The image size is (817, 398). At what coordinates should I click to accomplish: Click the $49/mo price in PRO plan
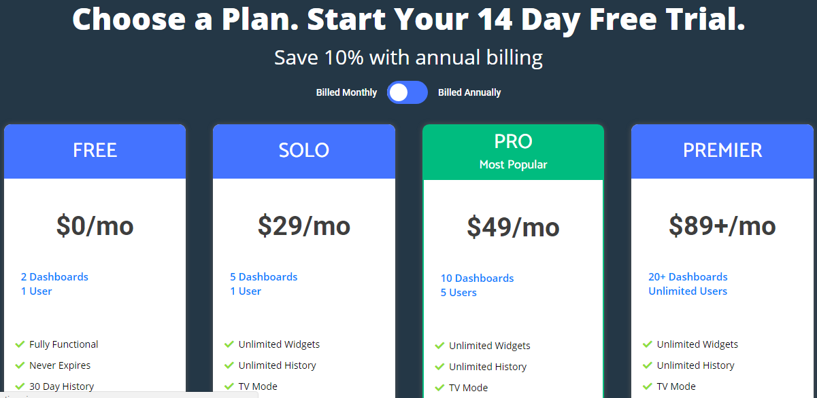[x=513, y=227]
